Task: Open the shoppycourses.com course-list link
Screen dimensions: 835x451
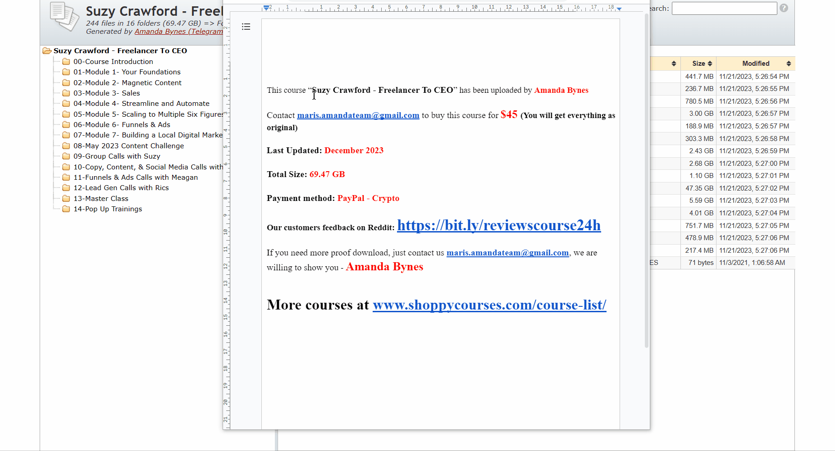Action: (x=489, y=305)
